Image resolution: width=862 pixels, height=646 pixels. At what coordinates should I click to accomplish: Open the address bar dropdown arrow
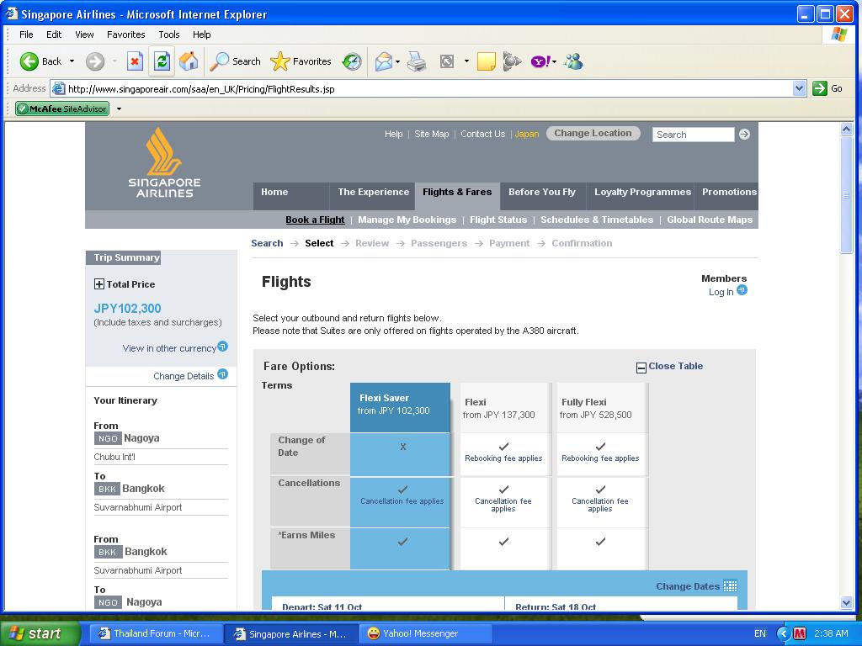coord(799,88)
